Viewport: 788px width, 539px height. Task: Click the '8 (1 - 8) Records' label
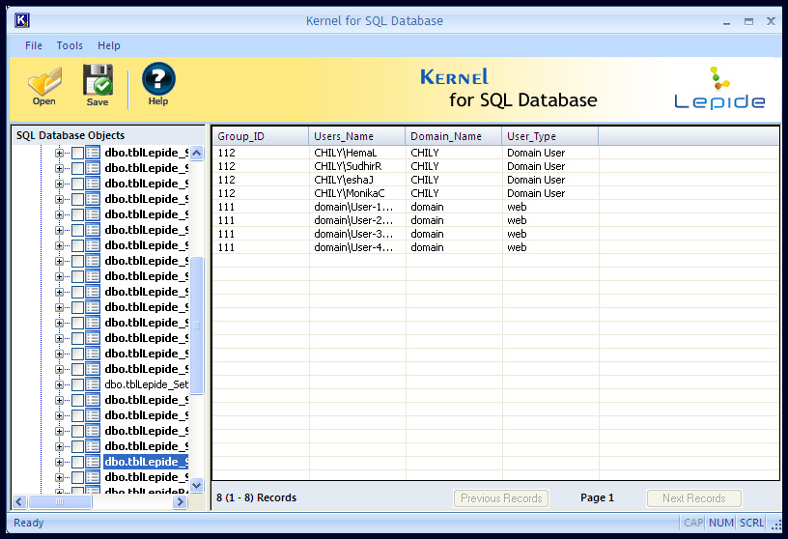256,497
